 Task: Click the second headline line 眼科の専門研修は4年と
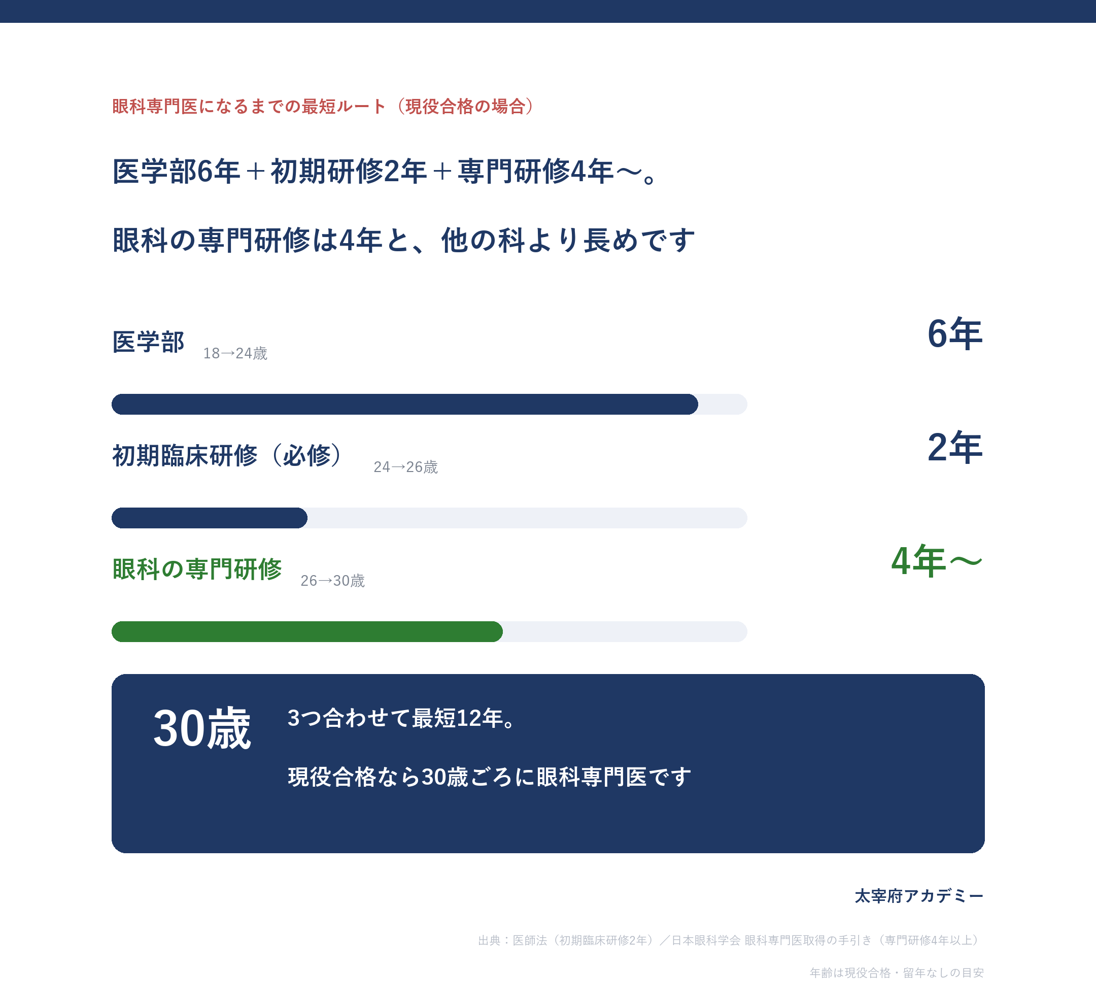click(404, 240)
